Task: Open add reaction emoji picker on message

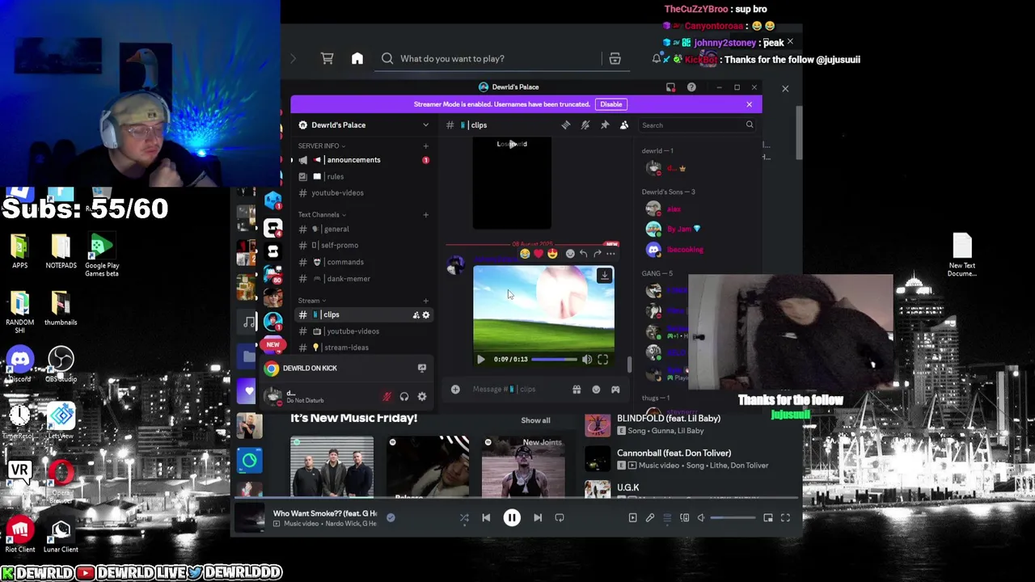Action: coord(570,254)
